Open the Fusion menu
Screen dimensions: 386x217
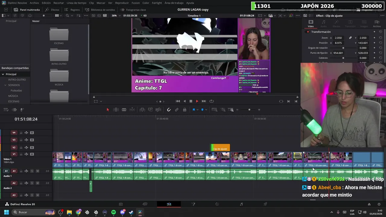coord(135,3)
